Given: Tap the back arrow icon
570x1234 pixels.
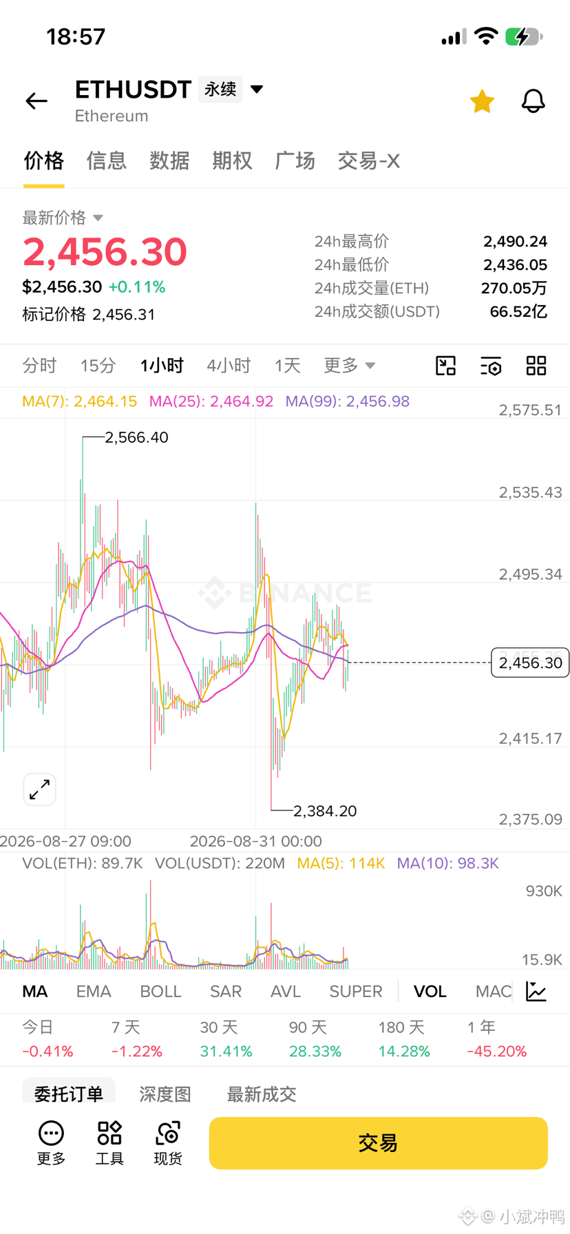Looking at the screenshot, I should (36, 101).
